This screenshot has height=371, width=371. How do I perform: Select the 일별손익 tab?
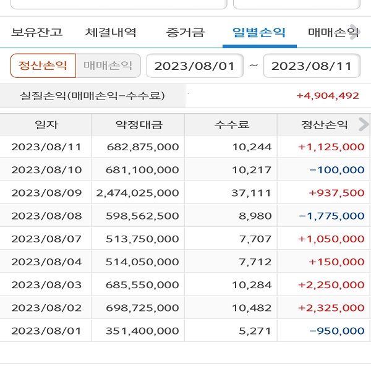pos(258,33)
